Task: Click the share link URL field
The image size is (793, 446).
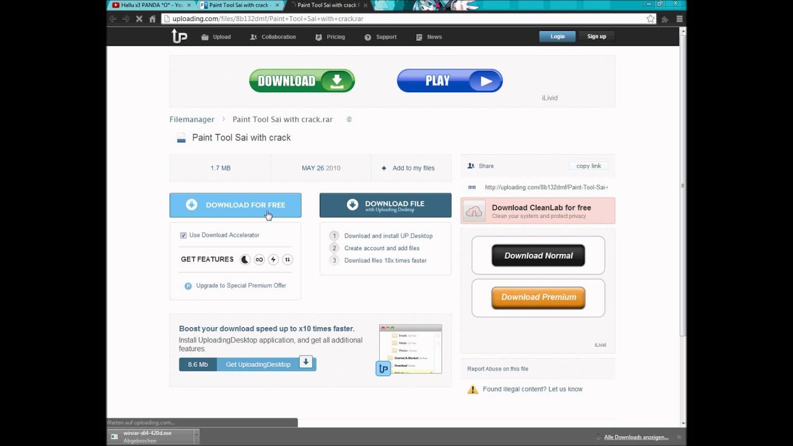Action: pos(546,187)
